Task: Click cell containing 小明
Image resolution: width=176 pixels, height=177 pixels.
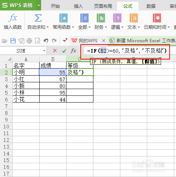Action: coord(26,72)
